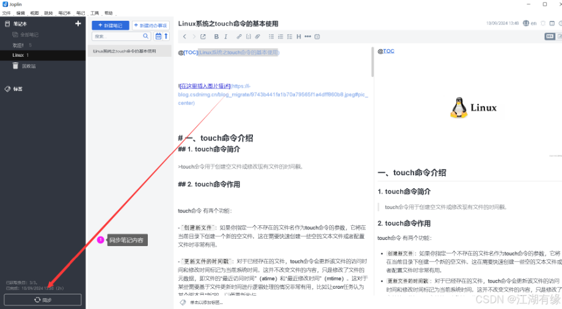
Task: Toggle the editor layout icon
Action: tap(552, 23)
